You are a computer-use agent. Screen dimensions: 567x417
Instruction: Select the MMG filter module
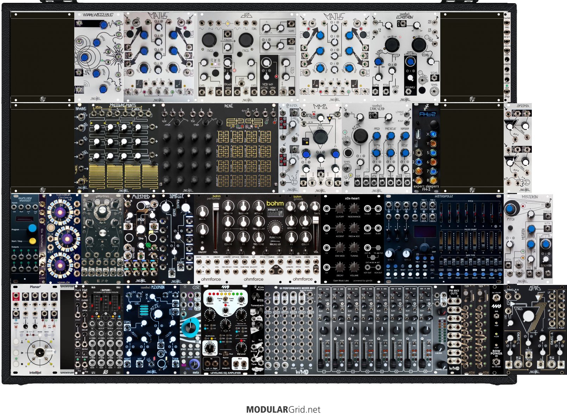(x=321, y=148)
